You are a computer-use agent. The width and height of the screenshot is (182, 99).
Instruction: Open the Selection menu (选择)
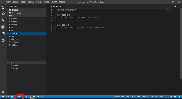23,2
